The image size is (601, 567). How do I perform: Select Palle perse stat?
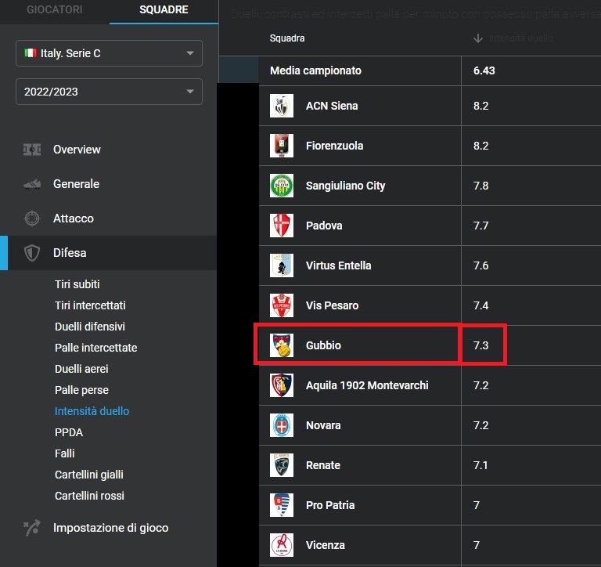[x=81, y=390]
